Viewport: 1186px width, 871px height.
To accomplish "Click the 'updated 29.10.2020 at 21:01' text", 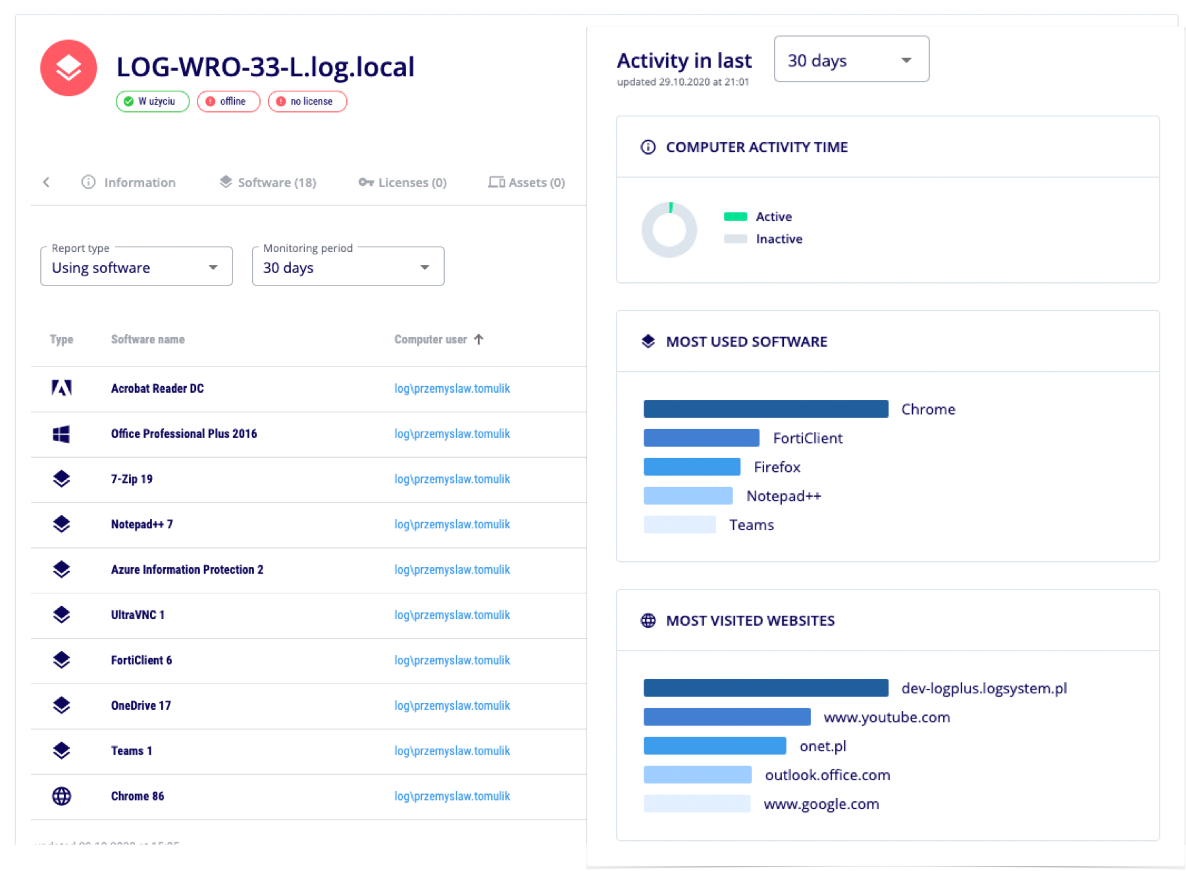I will (x=683, y=82).
